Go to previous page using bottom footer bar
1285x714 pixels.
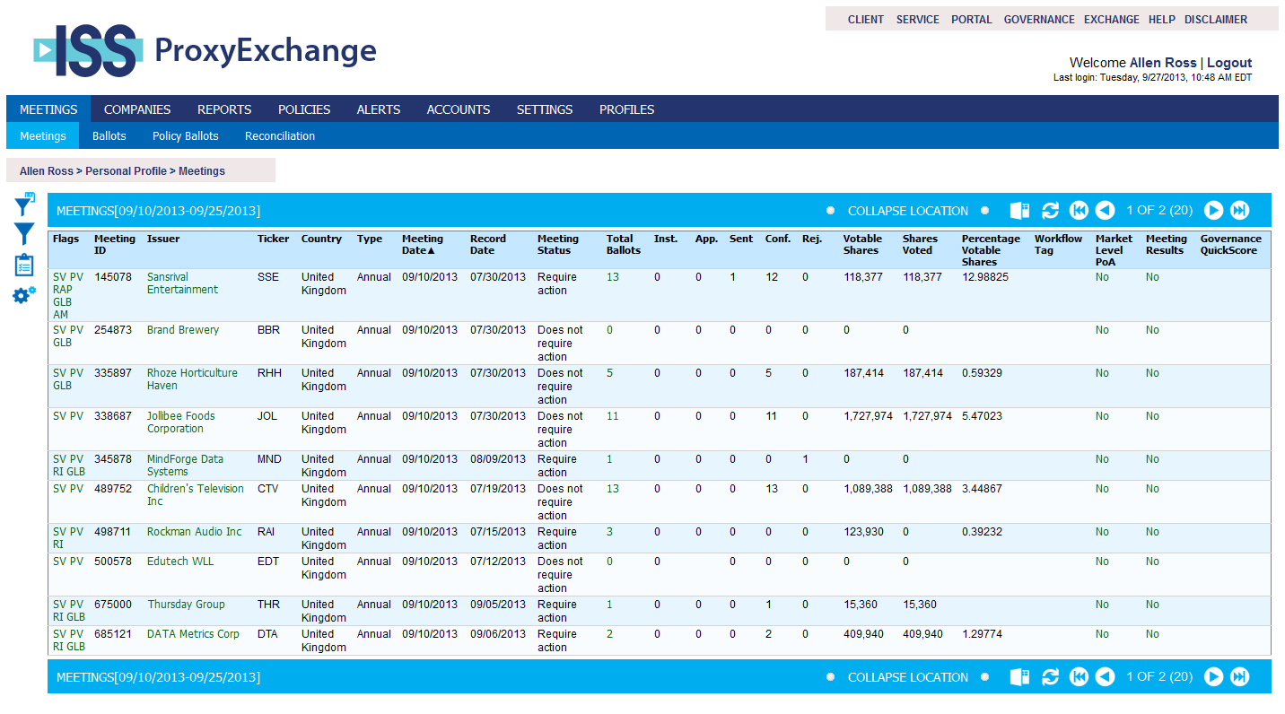pos(1106,677)
